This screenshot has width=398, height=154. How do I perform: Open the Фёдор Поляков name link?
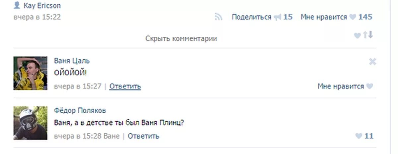click(80, 111)
